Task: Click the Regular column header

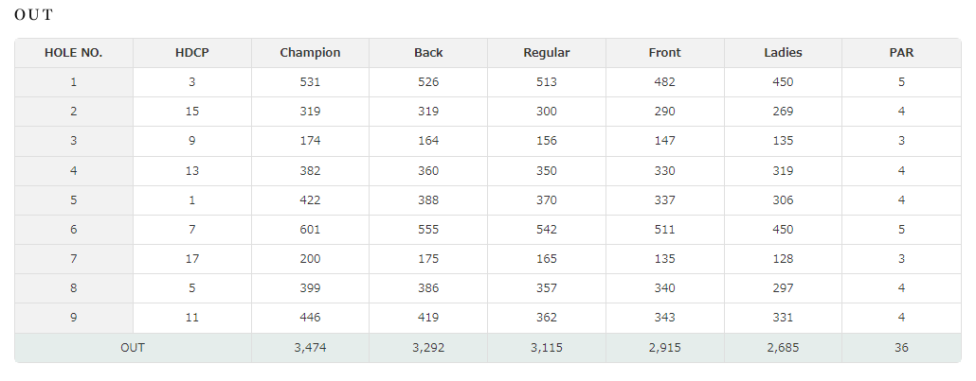Action: (x=547, y=53)
